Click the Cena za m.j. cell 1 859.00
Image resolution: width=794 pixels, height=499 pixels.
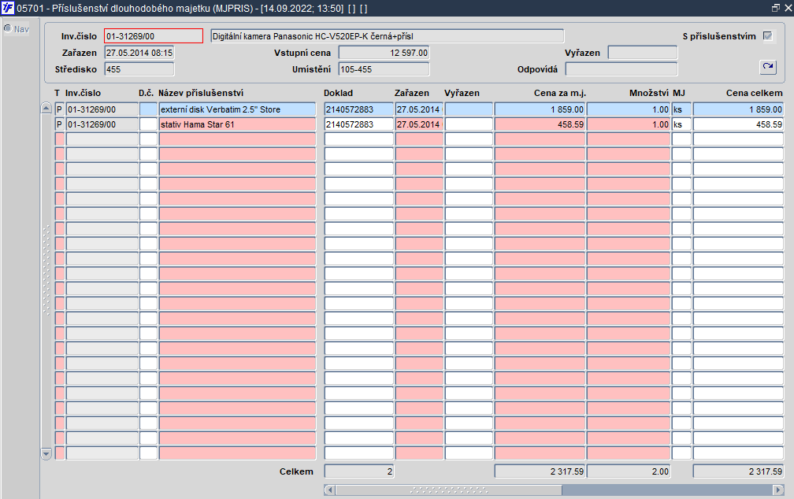click(x=540, y=109)
